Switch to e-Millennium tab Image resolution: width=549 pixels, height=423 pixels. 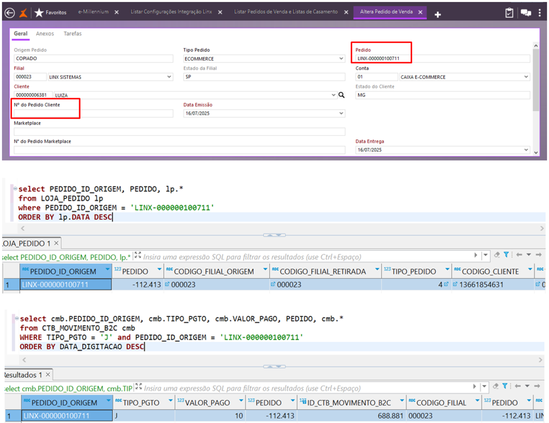click(93, 12)
